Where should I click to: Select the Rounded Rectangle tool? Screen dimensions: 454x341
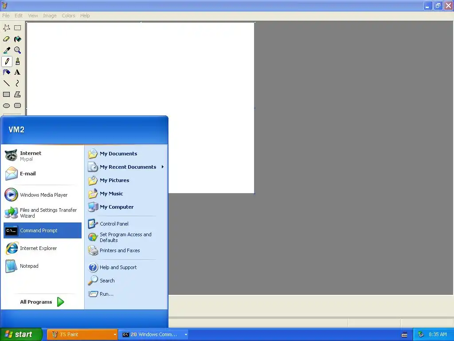18,106
